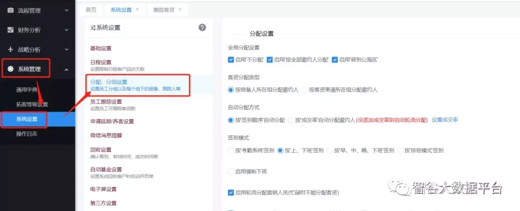Click the chart icon beside 财务分析
This screenshot has width=520, height=211.
coord(10,30)
